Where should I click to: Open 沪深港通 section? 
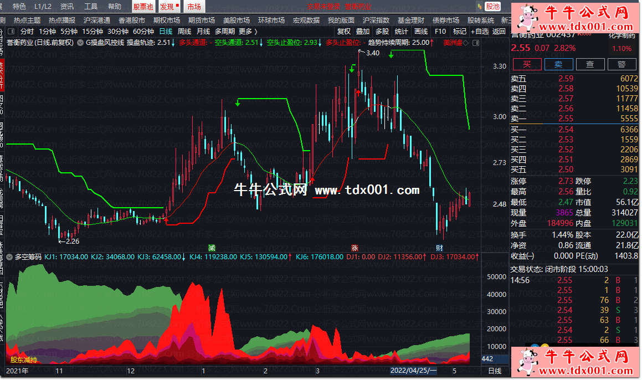click(x=96, y=20)
